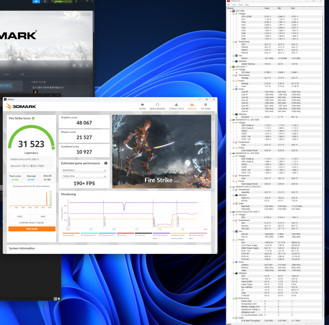Open the 1440p Ultra resolution dropdown
Image resolution: width=329 pixels, height=325 pixels.
pyautogui.click(x=84, y=176)
